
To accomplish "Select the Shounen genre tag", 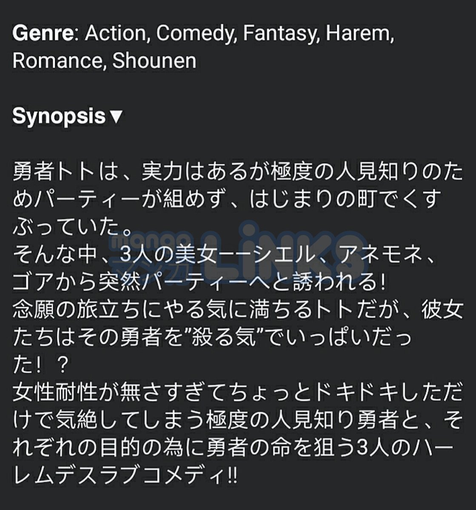I will click(x=154, y=60).
